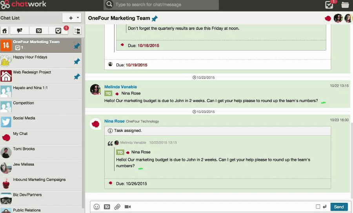353x213 pixels.
Task: Show all chats with home filter
Action: pyautogui.click(x=4, y=31)
